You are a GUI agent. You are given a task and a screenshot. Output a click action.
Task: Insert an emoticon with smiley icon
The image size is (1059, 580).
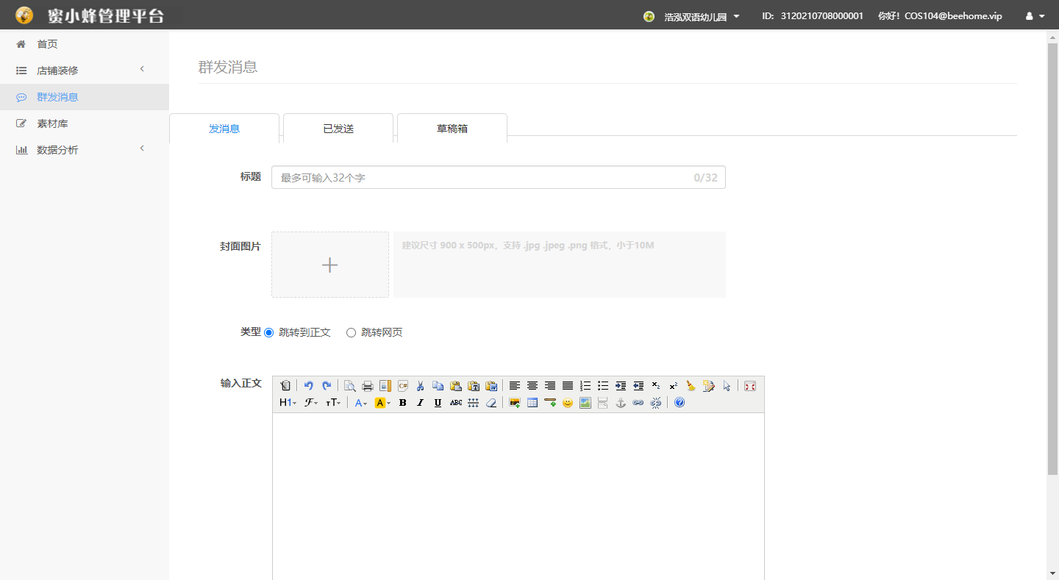[568, 403]
